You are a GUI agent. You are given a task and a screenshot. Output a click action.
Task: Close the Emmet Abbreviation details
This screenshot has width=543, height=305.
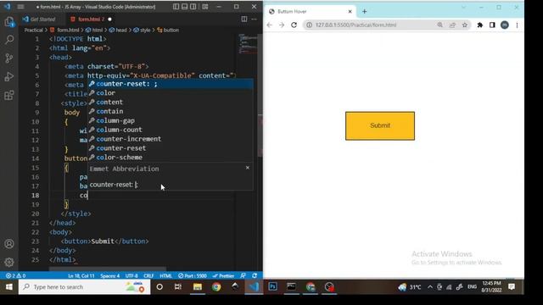(247, 168)
